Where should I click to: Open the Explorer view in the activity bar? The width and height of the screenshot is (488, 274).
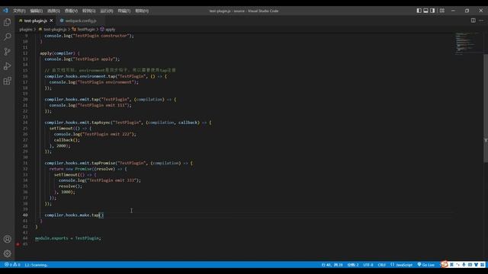[7, 22]
